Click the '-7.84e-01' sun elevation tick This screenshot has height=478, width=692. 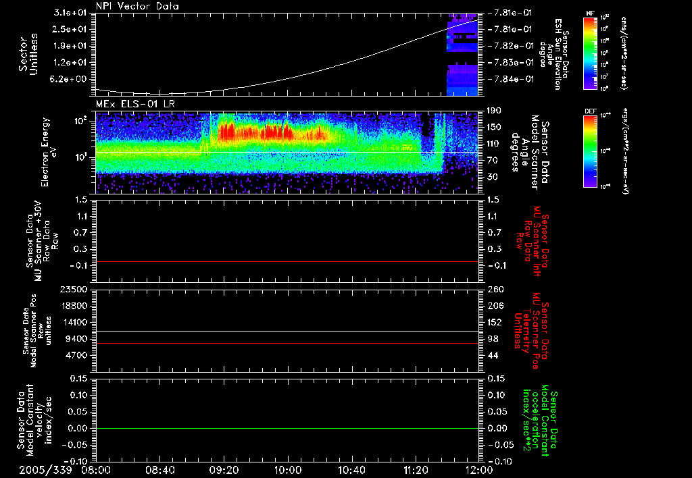pos(511,80)
